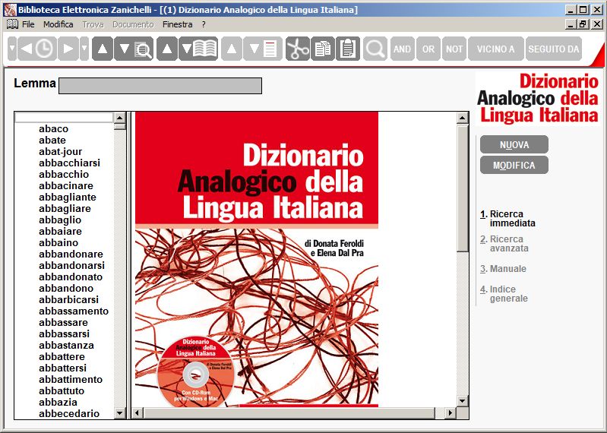The width and height of the screenshot is (607, 433).
Task: Click the NUOVA button
Action: click(x=514, y=144)
